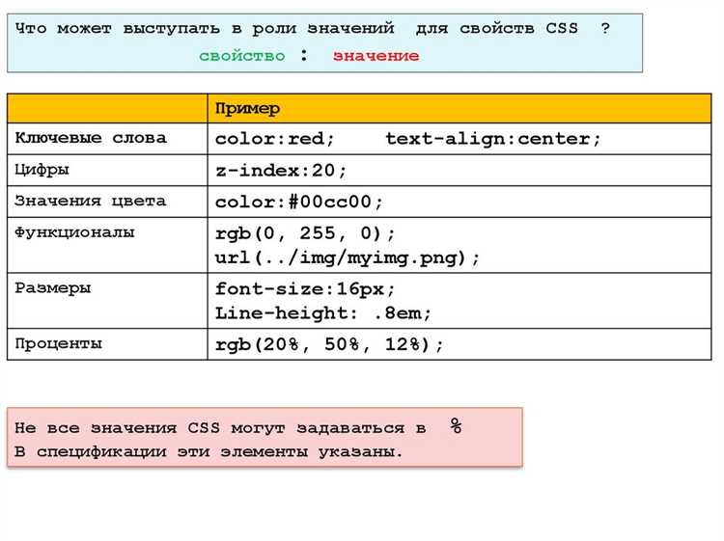Click the "Размеры" row label
The width and height of the screenshot is (724, 541).
(x=53, y=288)
